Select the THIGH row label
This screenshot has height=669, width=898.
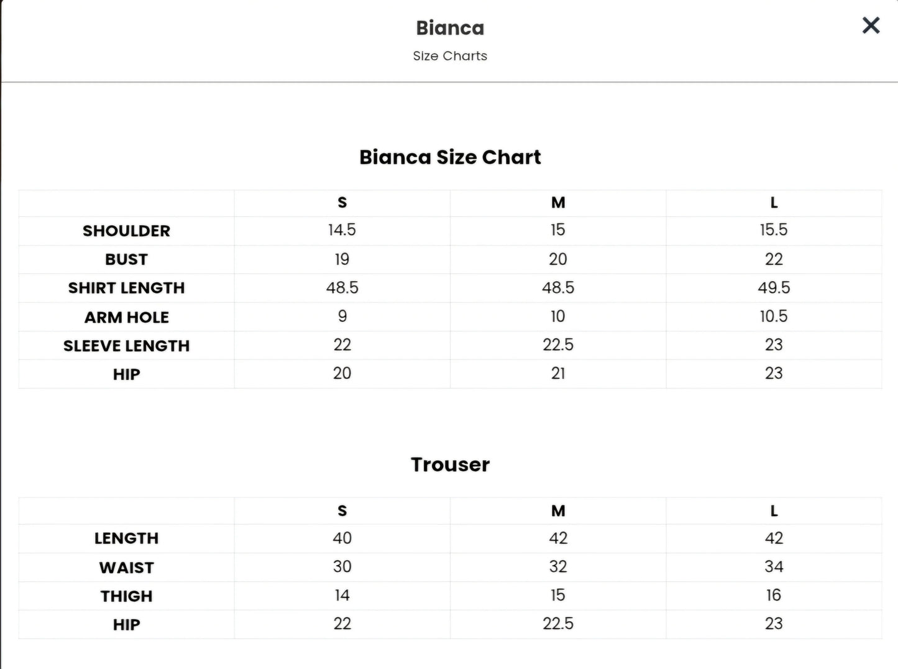(x=126, y=596)
